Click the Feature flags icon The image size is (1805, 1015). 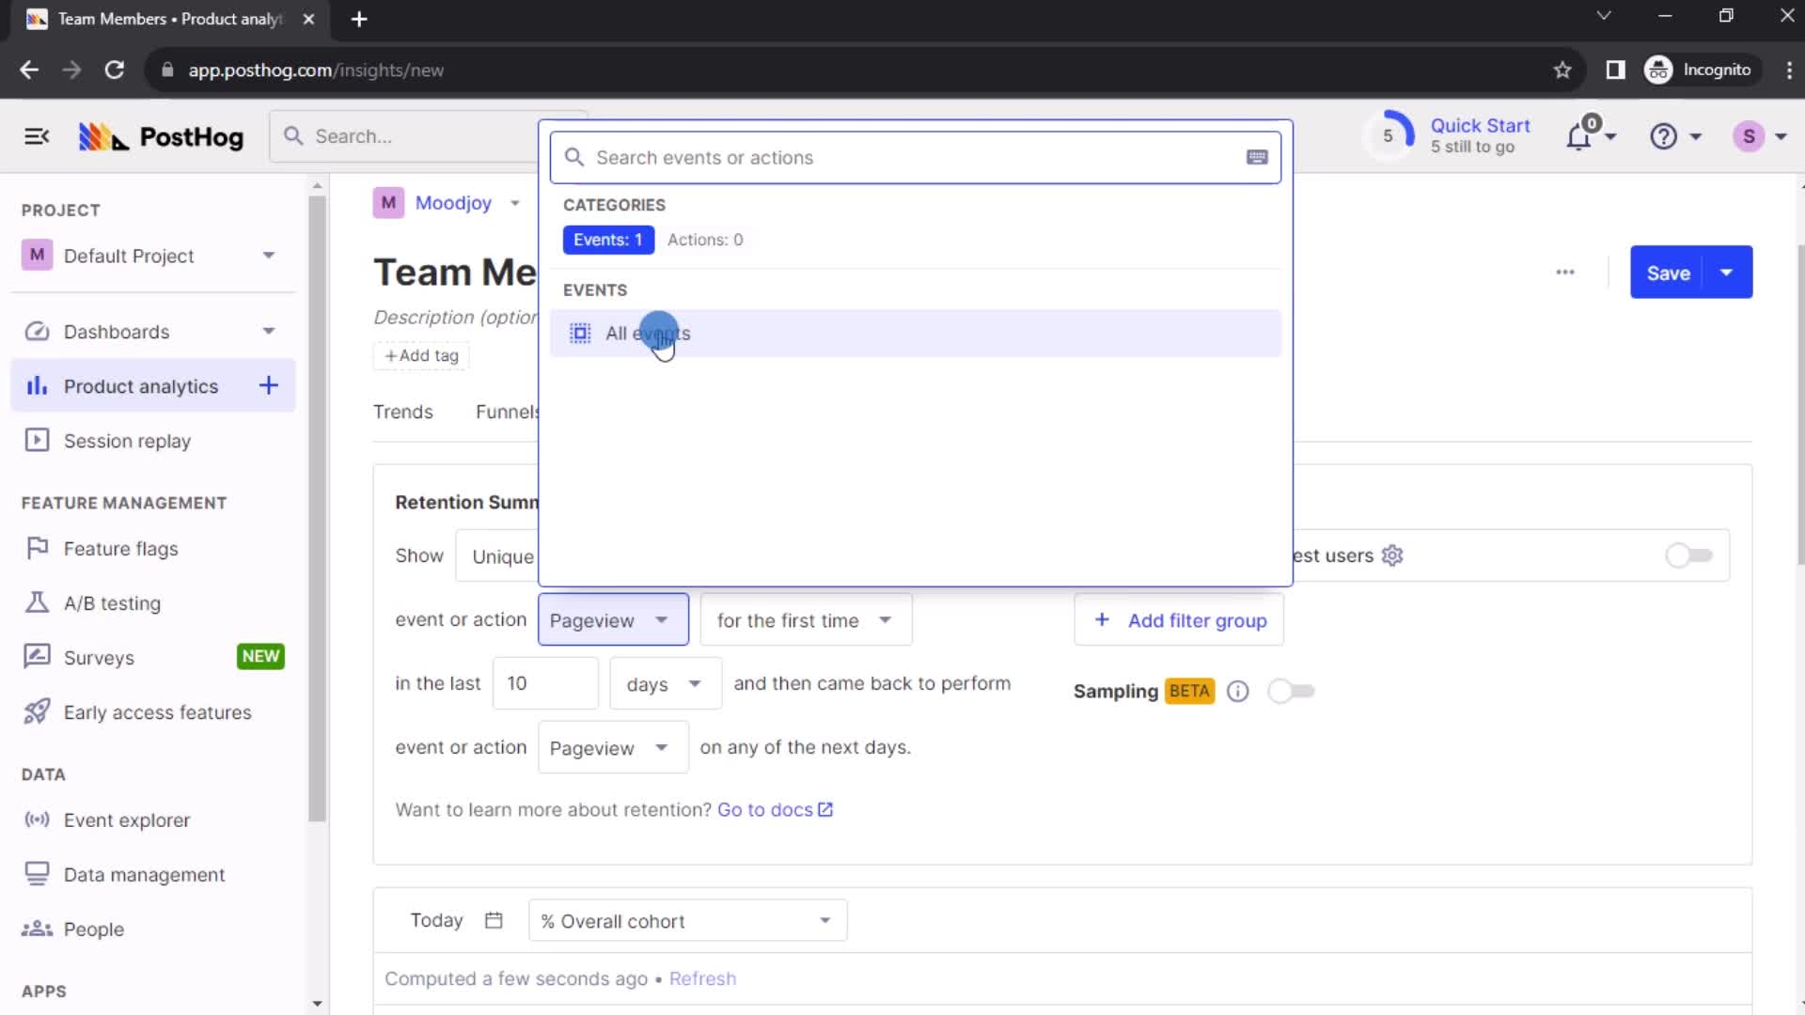[36, 548]
